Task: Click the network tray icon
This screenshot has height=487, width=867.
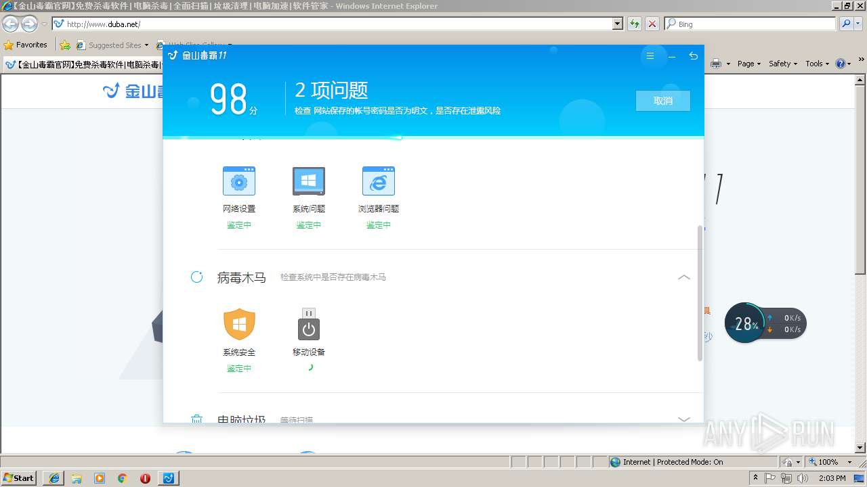Action: coord(786,478)
